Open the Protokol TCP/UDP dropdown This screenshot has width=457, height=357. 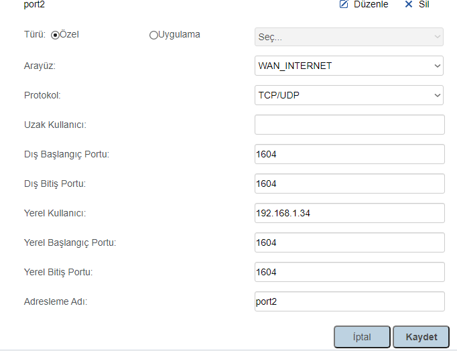[x=349, y=95]
